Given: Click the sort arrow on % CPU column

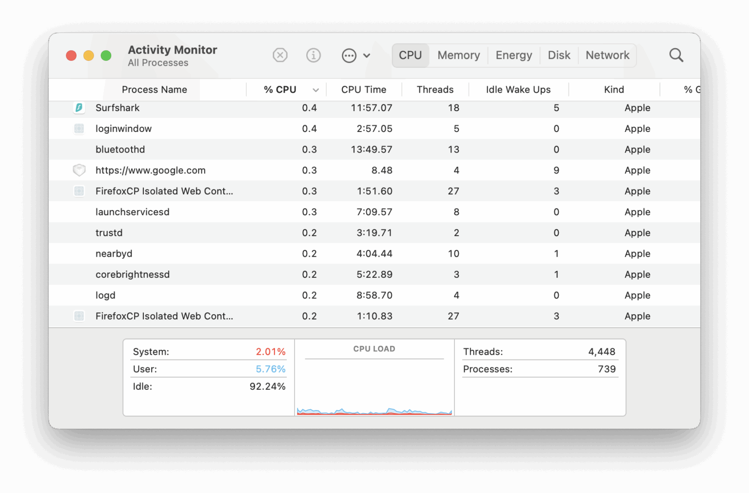Looking at the screenshot, I should [316, 90].
